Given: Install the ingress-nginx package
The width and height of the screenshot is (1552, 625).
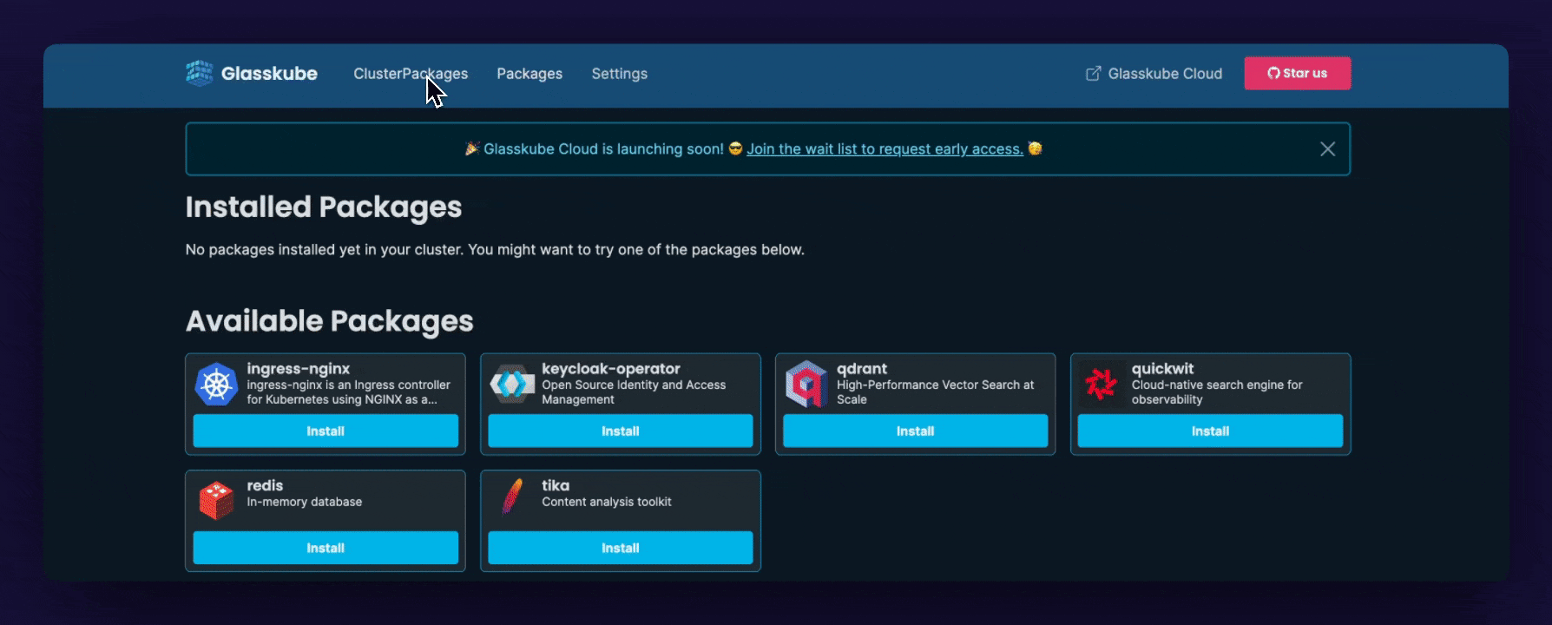Looking at the screenshot, I should pyautogui.click(x=326, y=431).
